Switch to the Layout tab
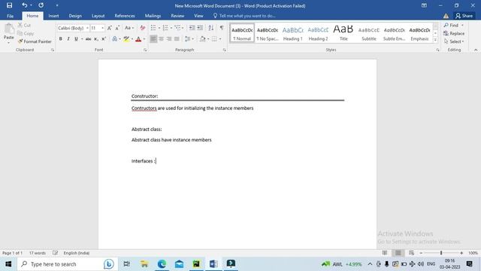481x271 pixels. [98, 16]
